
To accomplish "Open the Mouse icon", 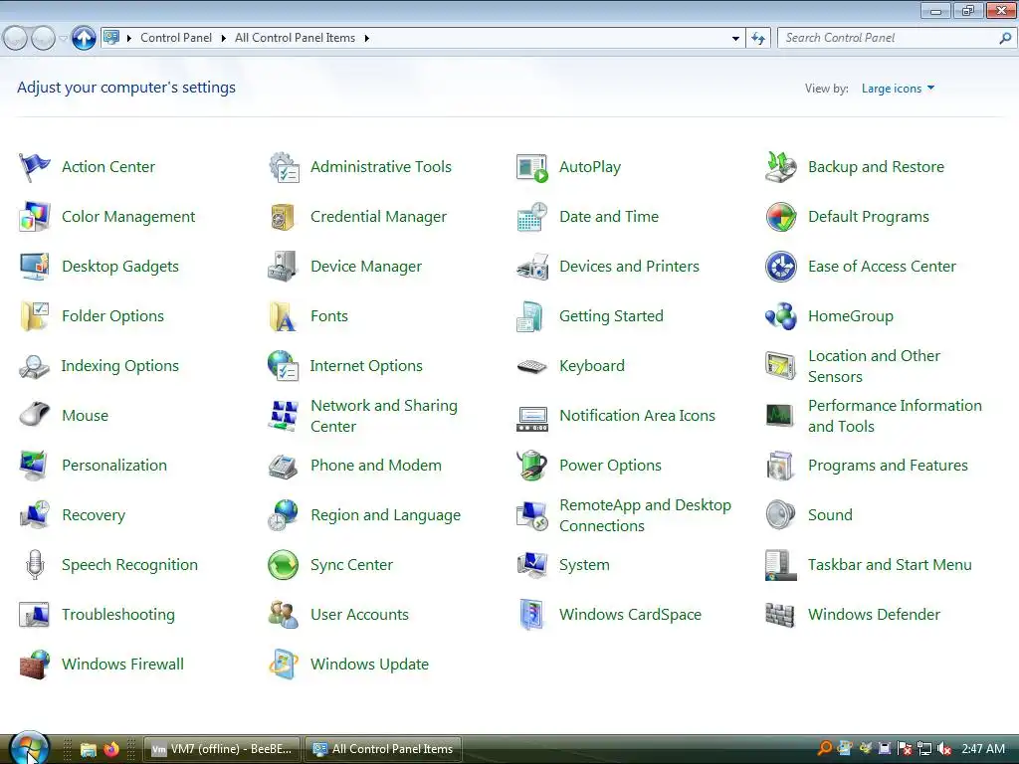I will 35,416.
